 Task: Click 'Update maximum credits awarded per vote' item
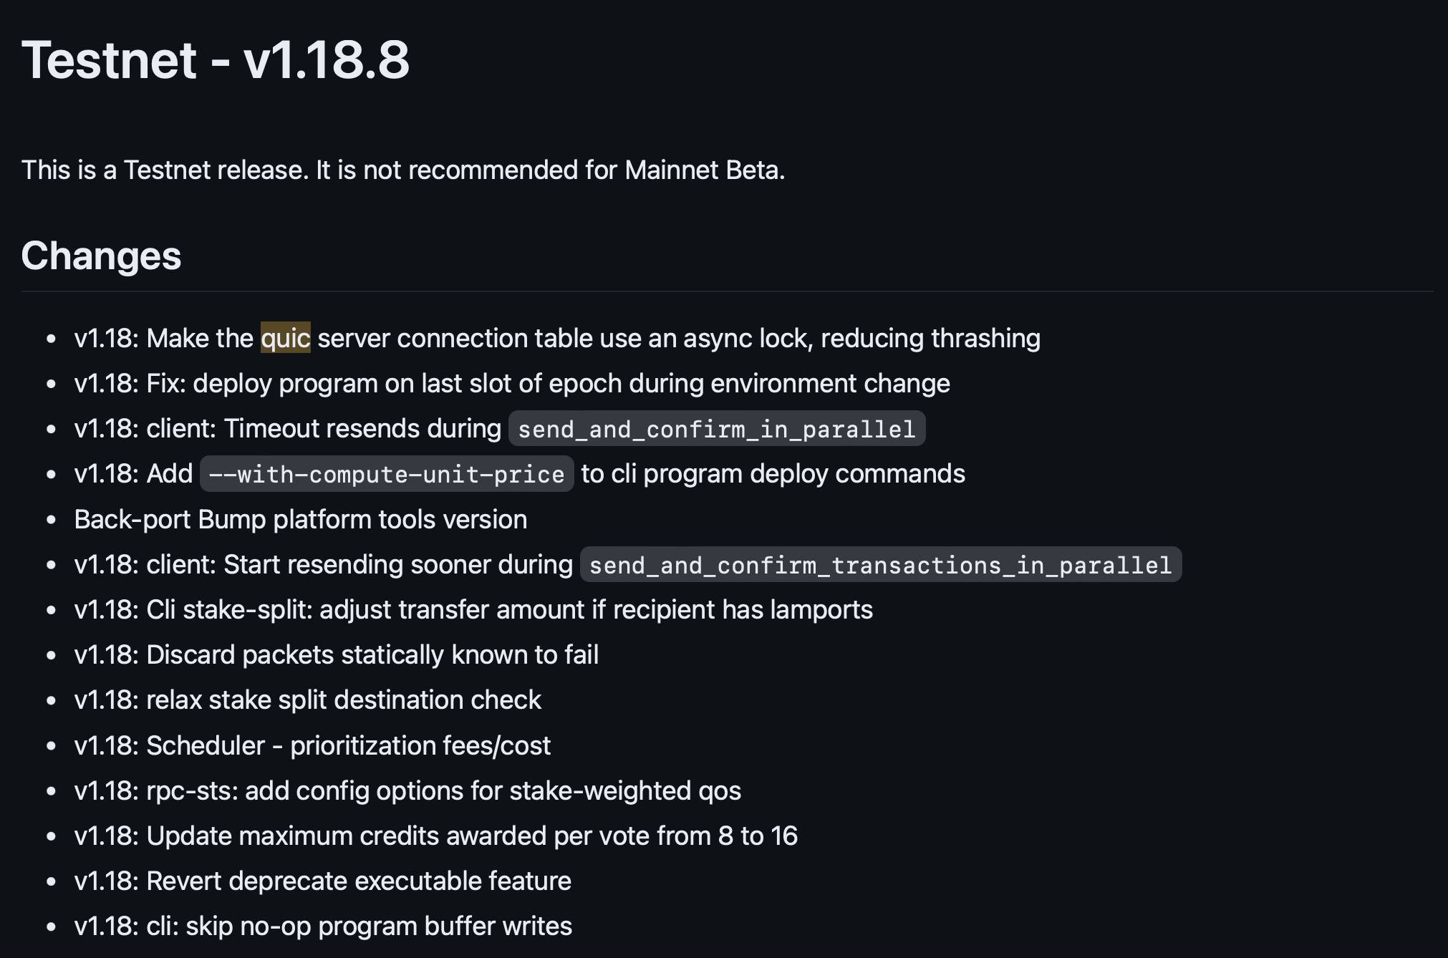coord(436,836)
